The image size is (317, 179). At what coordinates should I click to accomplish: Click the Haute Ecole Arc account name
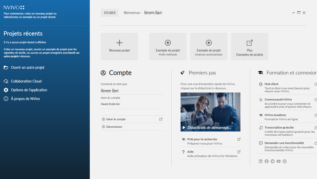pyautogui.click(x=110, y=104)
